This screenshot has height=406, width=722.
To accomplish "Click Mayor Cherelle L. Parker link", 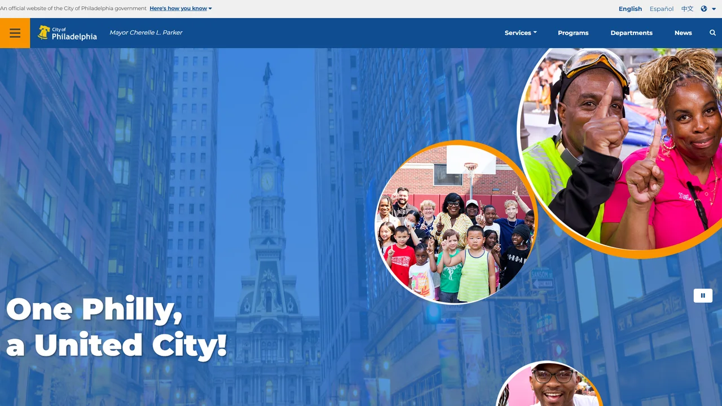I will tap(146, 33).
